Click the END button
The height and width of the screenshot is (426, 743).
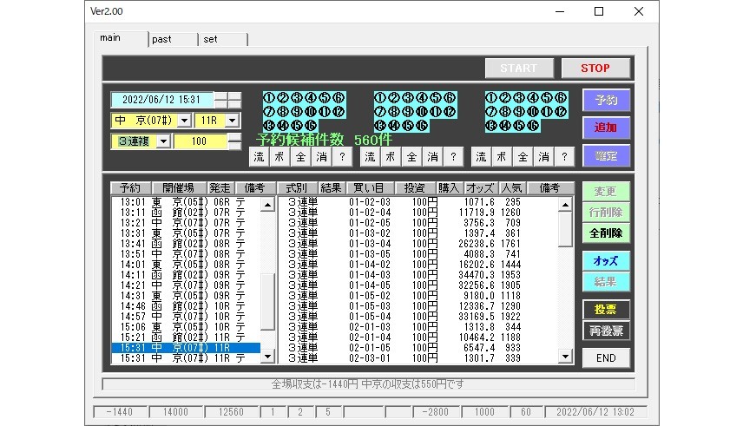[x=606, y=358]
